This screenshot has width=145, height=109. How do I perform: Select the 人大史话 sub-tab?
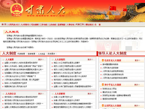click(41, 54)
